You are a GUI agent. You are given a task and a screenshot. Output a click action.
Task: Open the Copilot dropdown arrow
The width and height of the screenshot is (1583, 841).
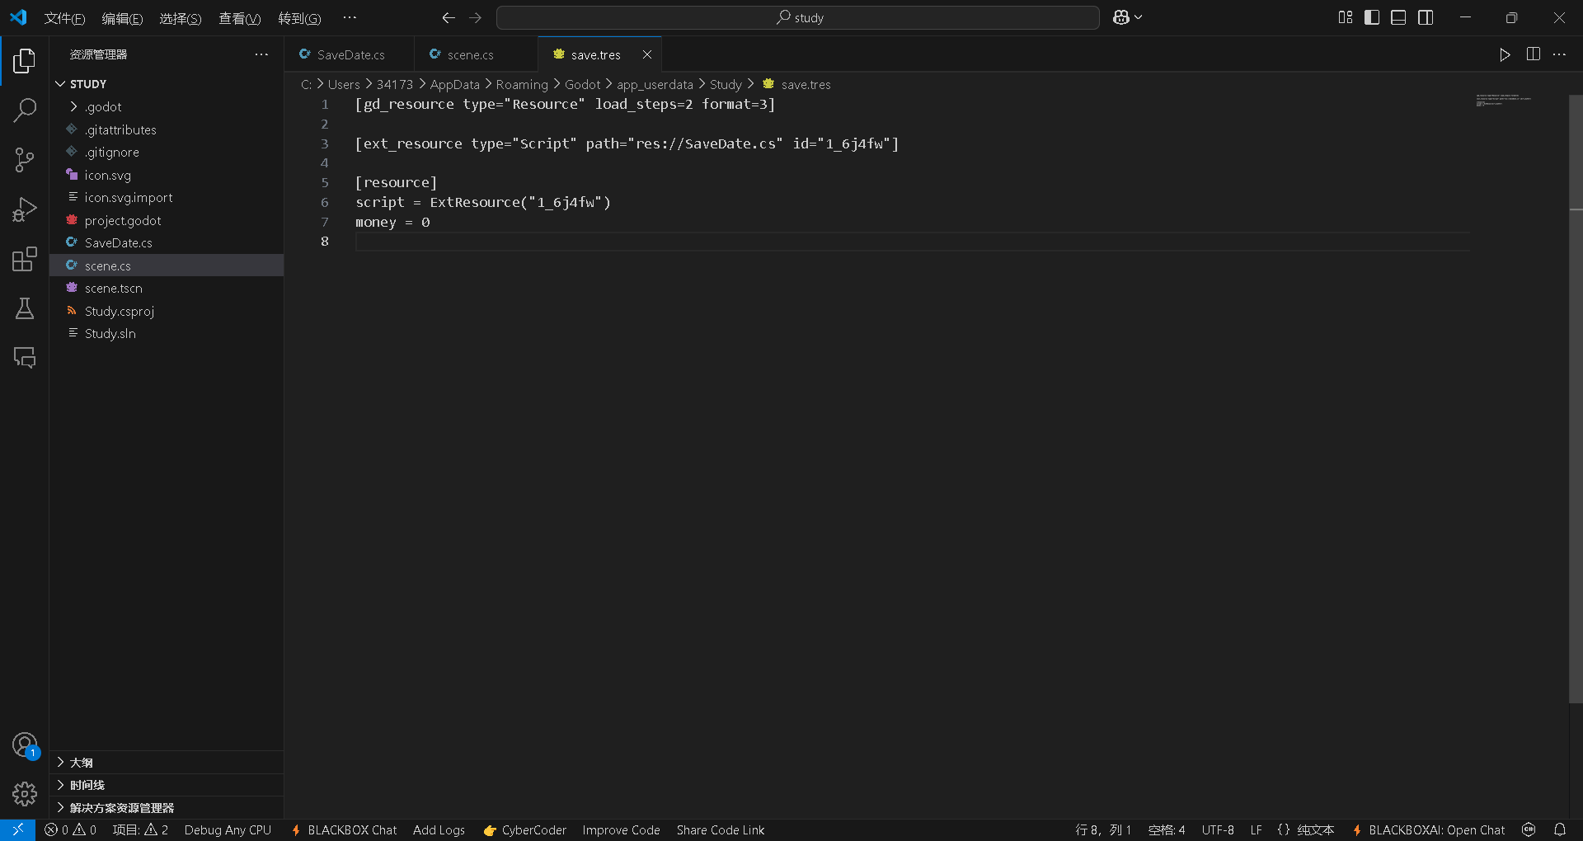(1139, 17)
